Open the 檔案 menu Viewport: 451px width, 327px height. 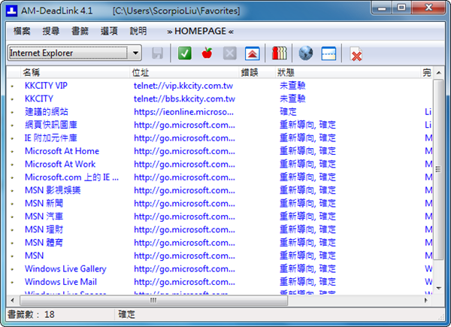tap(22, 31)
